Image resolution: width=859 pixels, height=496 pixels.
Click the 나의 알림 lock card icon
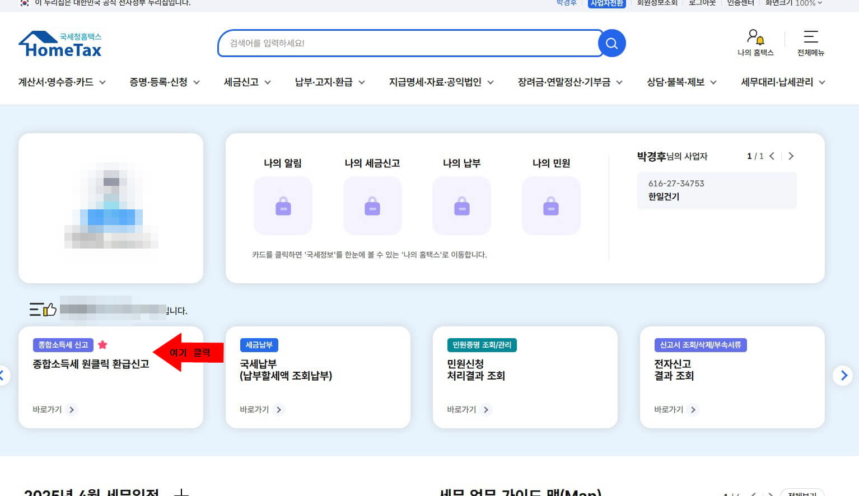pyautogui.click(x=283, y=205)
